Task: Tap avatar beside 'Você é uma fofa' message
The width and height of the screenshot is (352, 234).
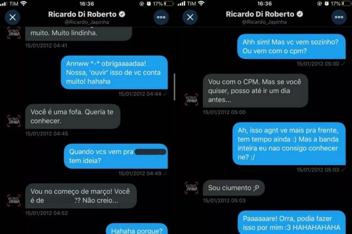Action: pos(14,121)
